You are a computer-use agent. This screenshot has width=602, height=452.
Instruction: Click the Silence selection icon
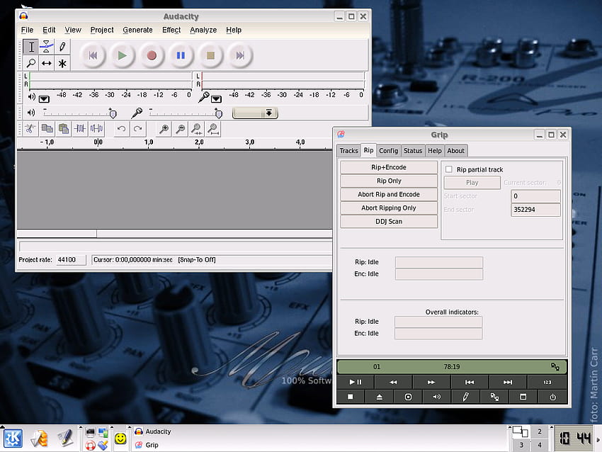coord(96,129)
